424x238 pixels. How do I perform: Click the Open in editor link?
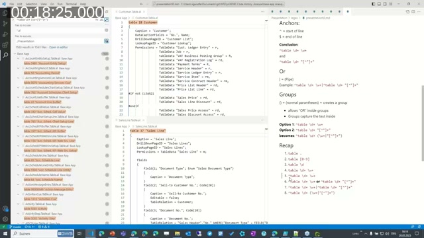point(58,47)
